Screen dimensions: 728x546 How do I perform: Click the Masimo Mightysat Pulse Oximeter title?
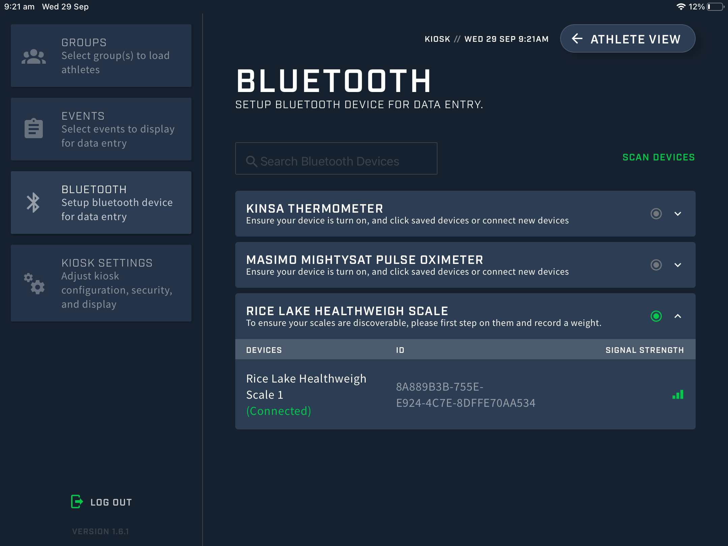(365, 260)
